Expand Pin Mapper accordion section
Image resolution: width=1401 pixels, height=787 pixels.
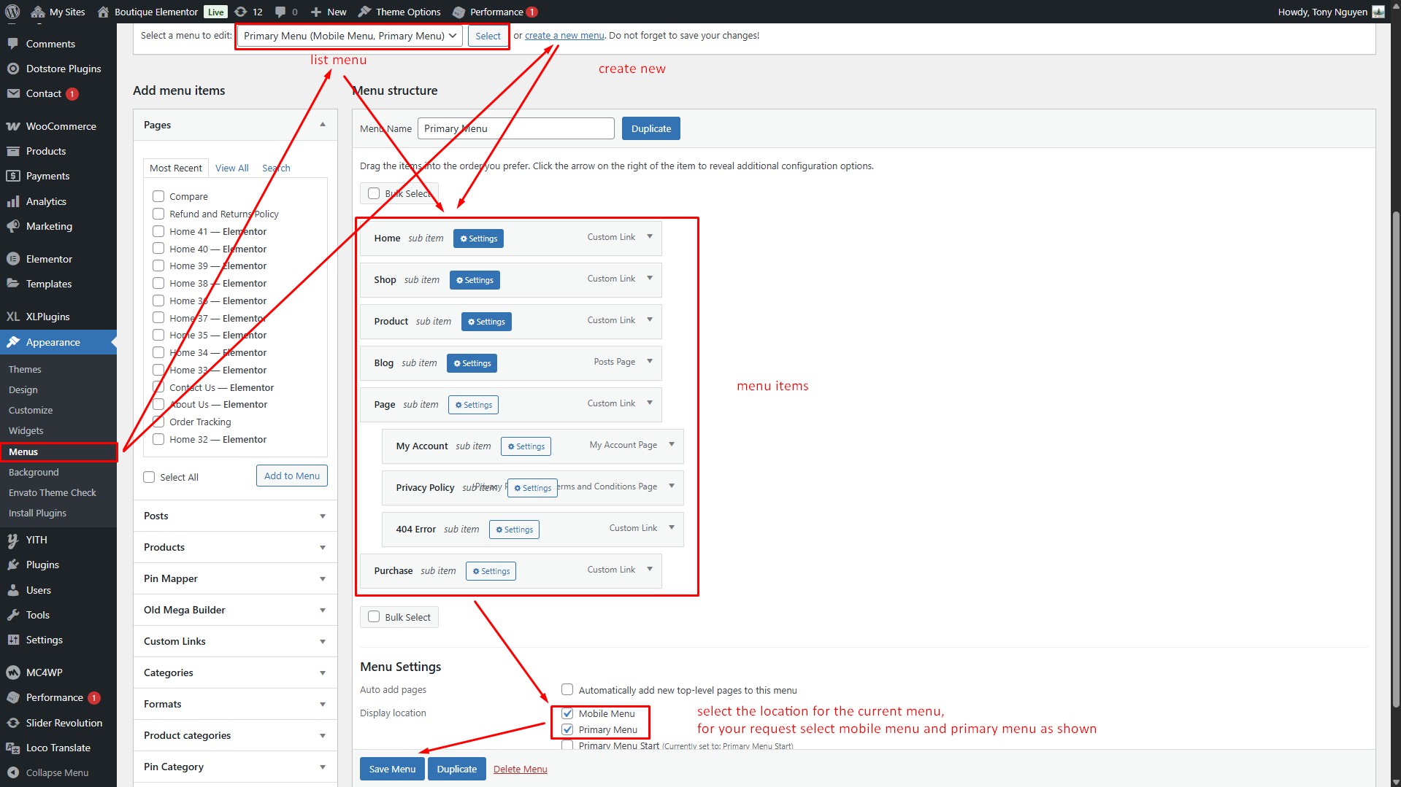tap(323, 578)
